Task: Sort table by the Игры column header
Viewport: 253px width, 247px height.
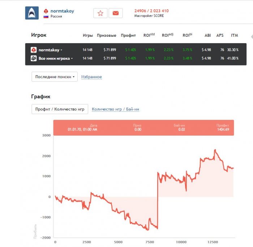Action: click(88, 36)
